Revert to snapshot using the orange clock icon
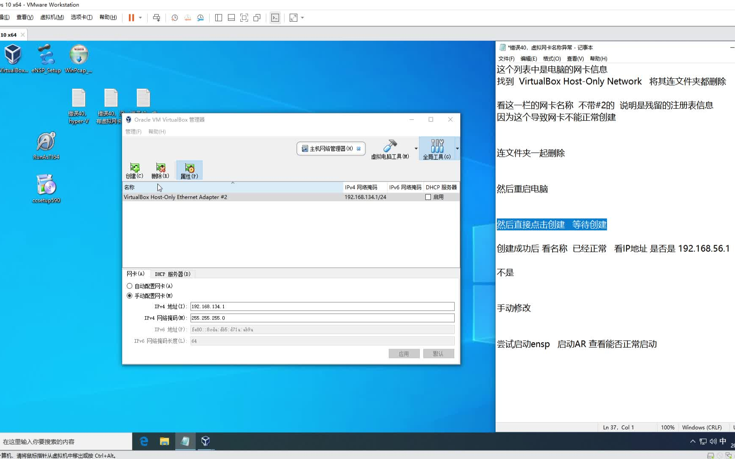The width and height of the screenshot is (735, 459). click(x=188, y=17)
